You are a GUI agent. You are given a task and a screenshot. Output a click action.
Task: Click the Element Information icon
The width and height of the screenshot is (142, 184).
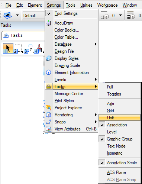49,72
